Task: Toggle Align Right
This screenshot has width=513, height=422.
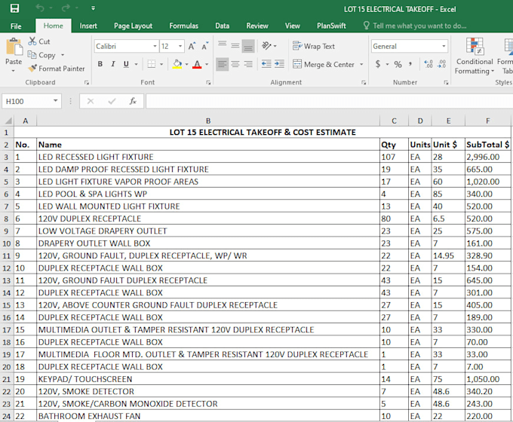Action: pos(248,64)
